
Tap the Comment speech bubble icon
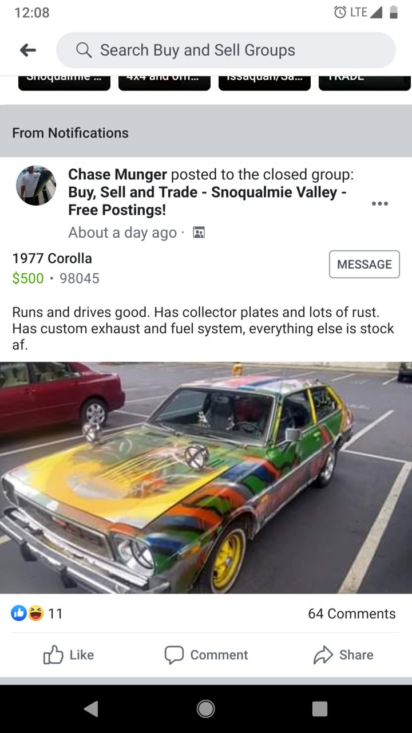point(174,655)
